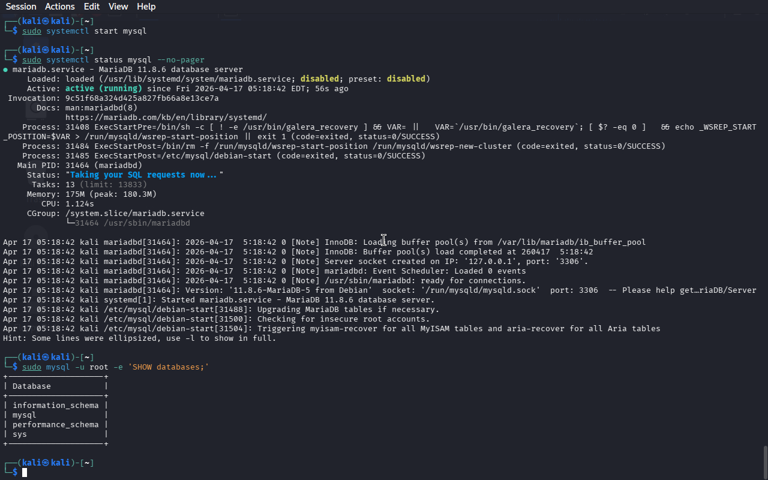Open the View menu
Viewport: 768px width, 480px height.
click(x=118, y=7)
